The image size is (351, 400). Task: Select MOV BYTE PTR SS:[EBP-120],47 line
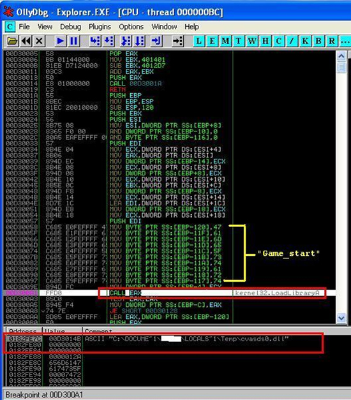click(x=169, y=227)
